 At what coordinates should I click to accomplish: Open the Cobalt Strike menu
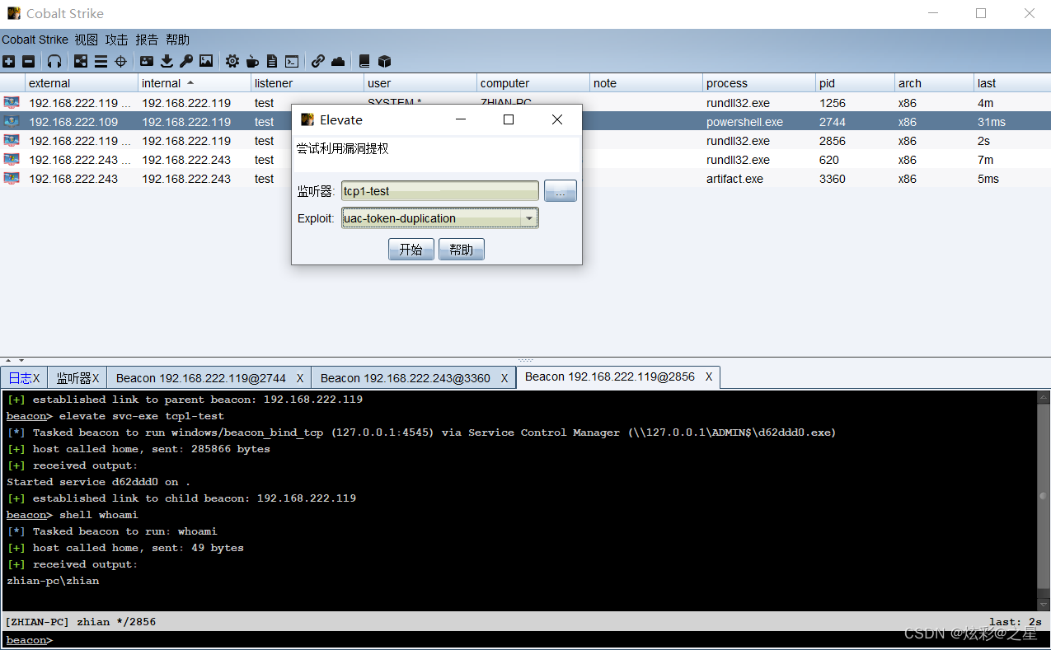(35, 40)
